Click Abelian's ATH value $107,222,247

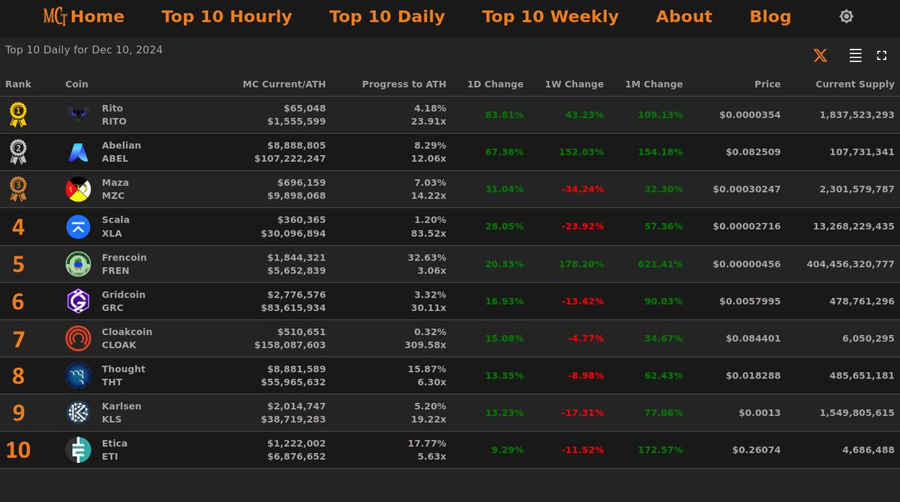(x=290, y=159)
